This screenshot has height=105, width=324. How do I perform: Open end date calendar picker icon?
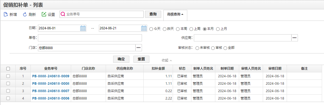[144, 28]
